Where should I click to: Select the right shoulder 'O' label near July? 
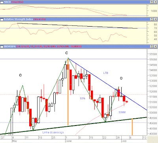121,78
